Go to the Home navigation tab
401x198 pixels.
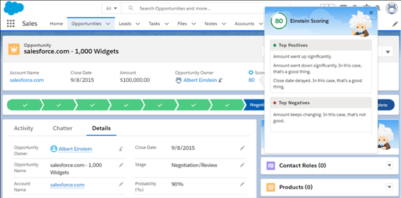[x=56, y=23]
